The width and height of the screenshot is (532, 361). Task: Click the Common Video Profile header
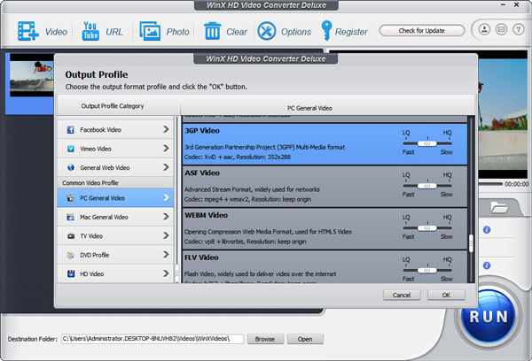point(115,183)
